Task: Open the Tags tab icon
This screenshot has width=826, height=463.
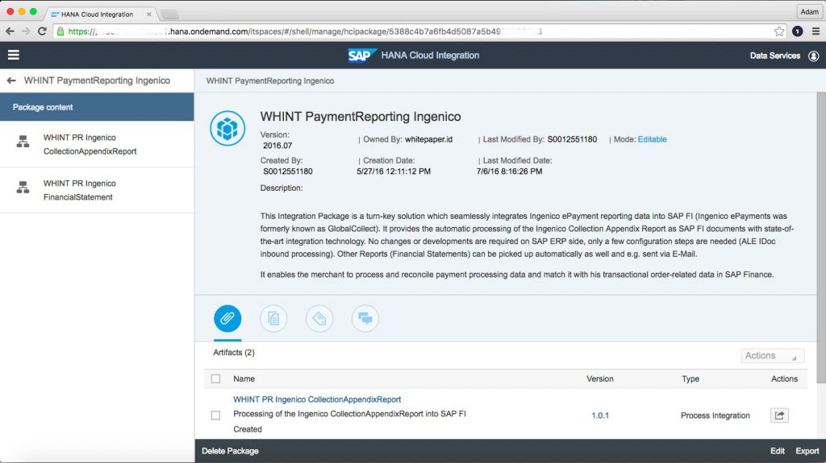Action: 319,318
